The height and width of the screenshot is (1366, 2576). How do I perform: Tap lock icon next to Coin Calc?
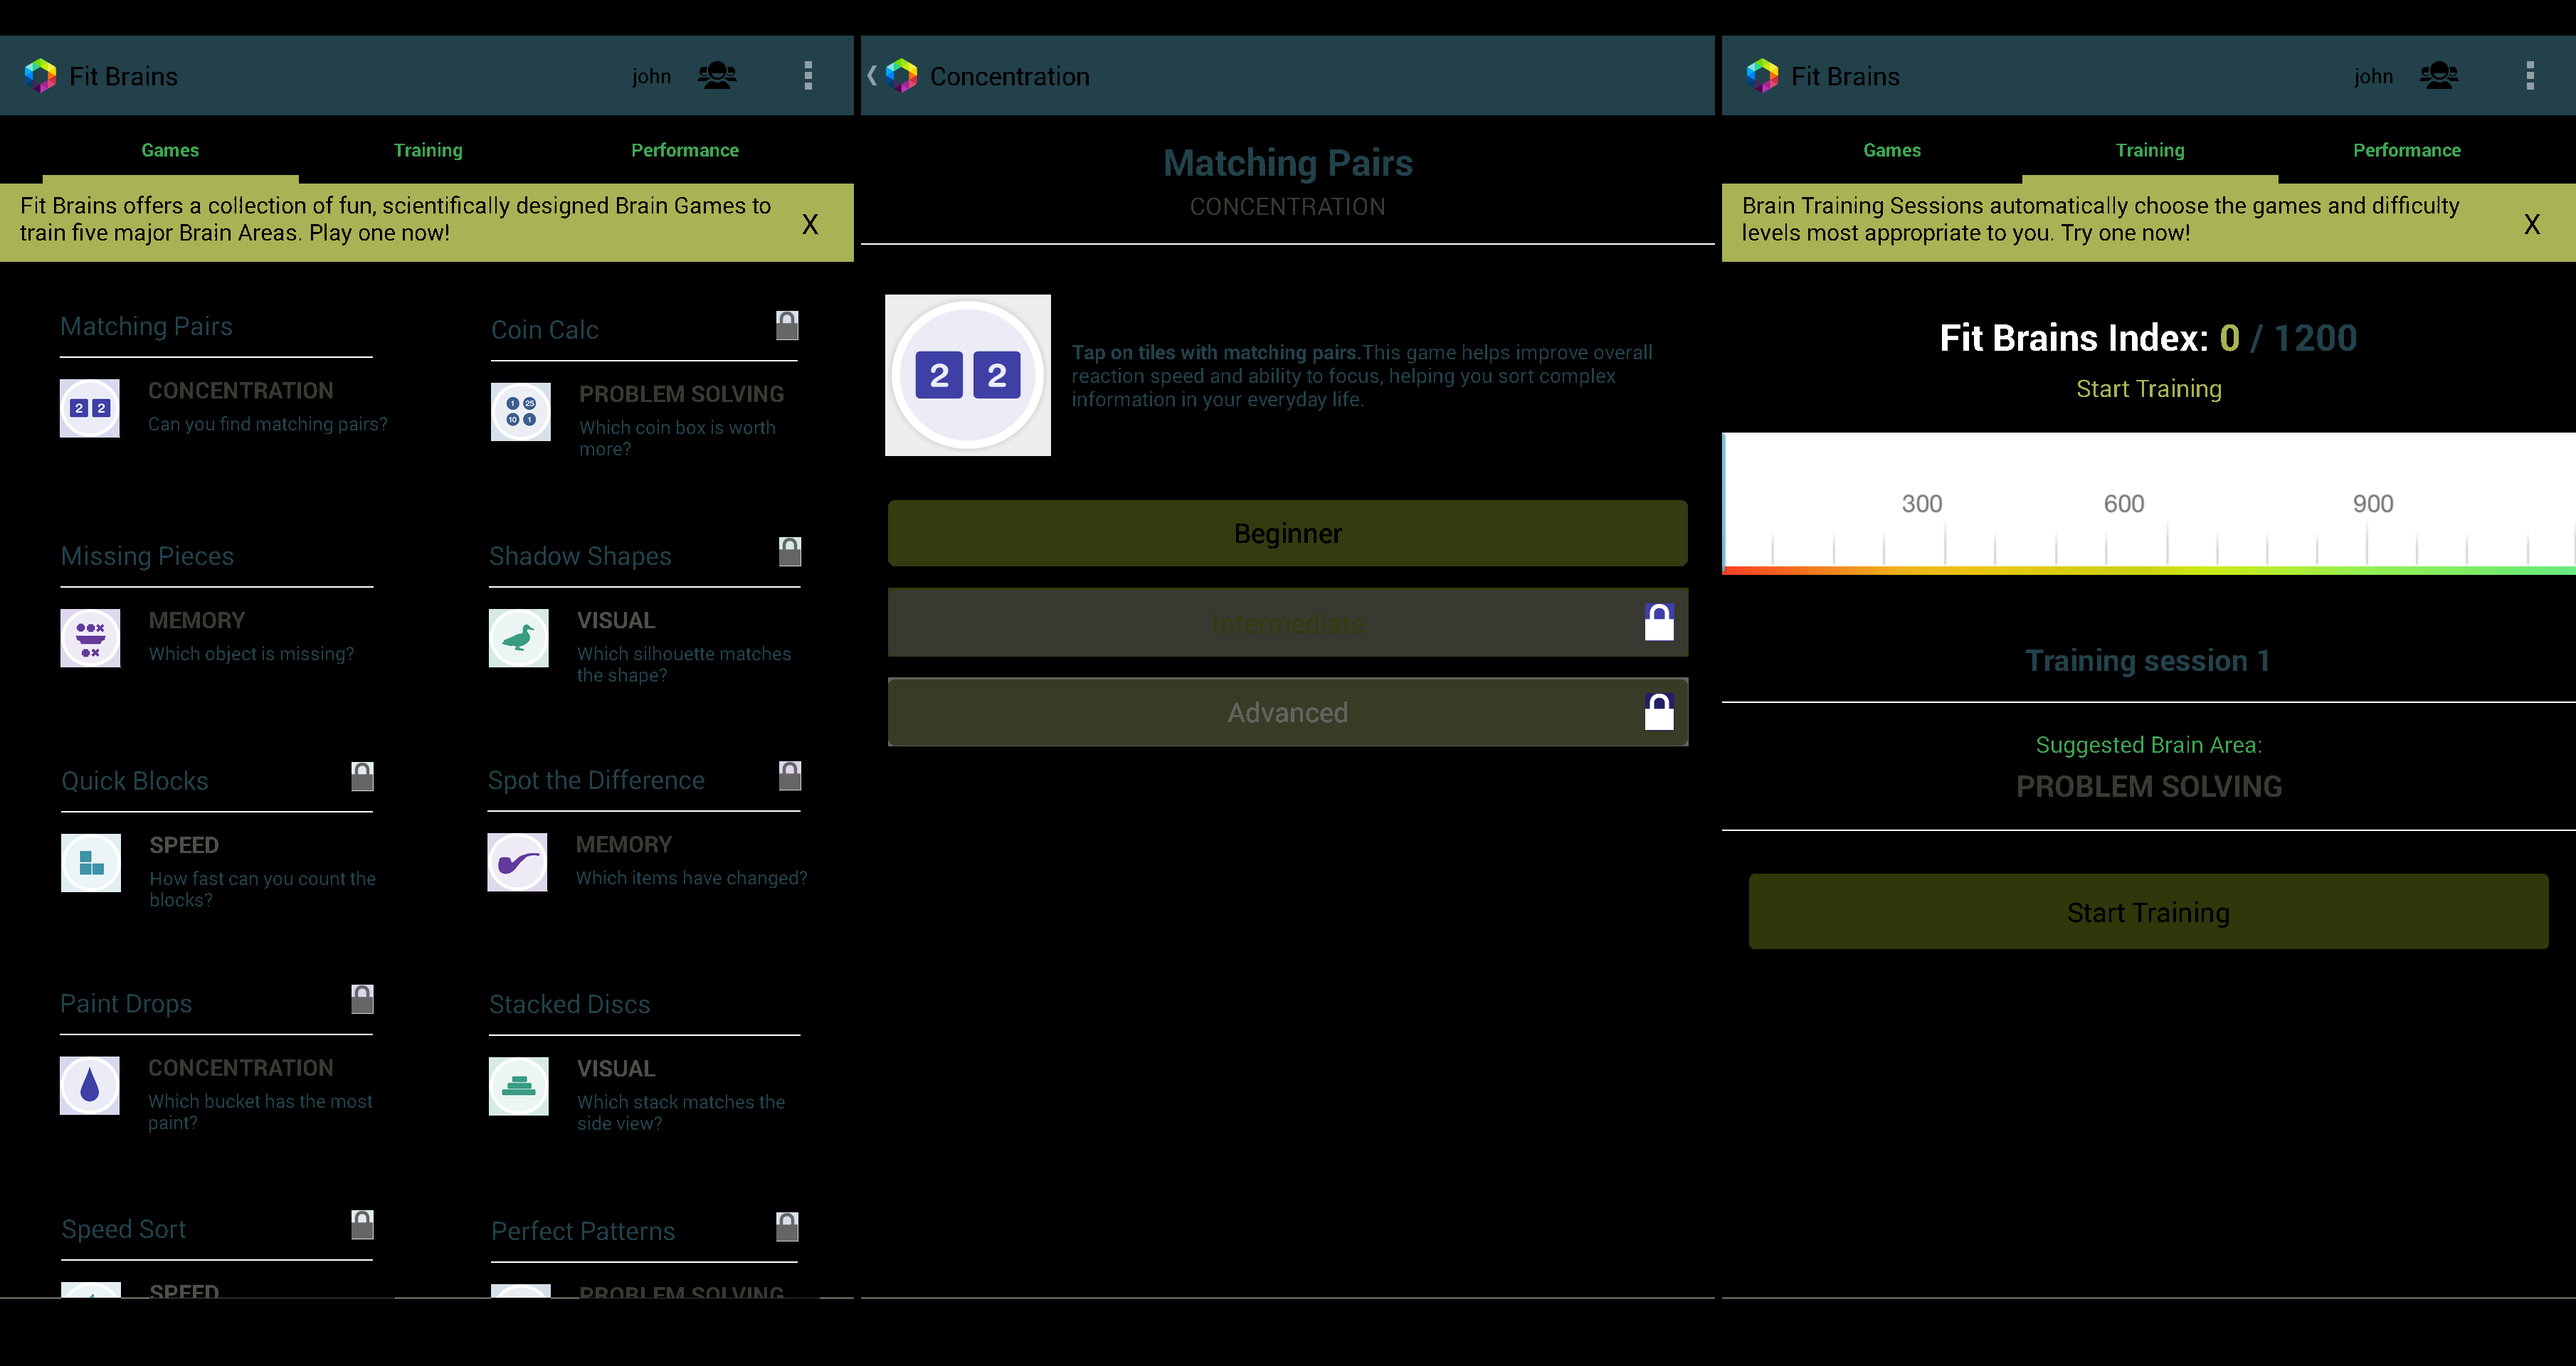(787, 325)
